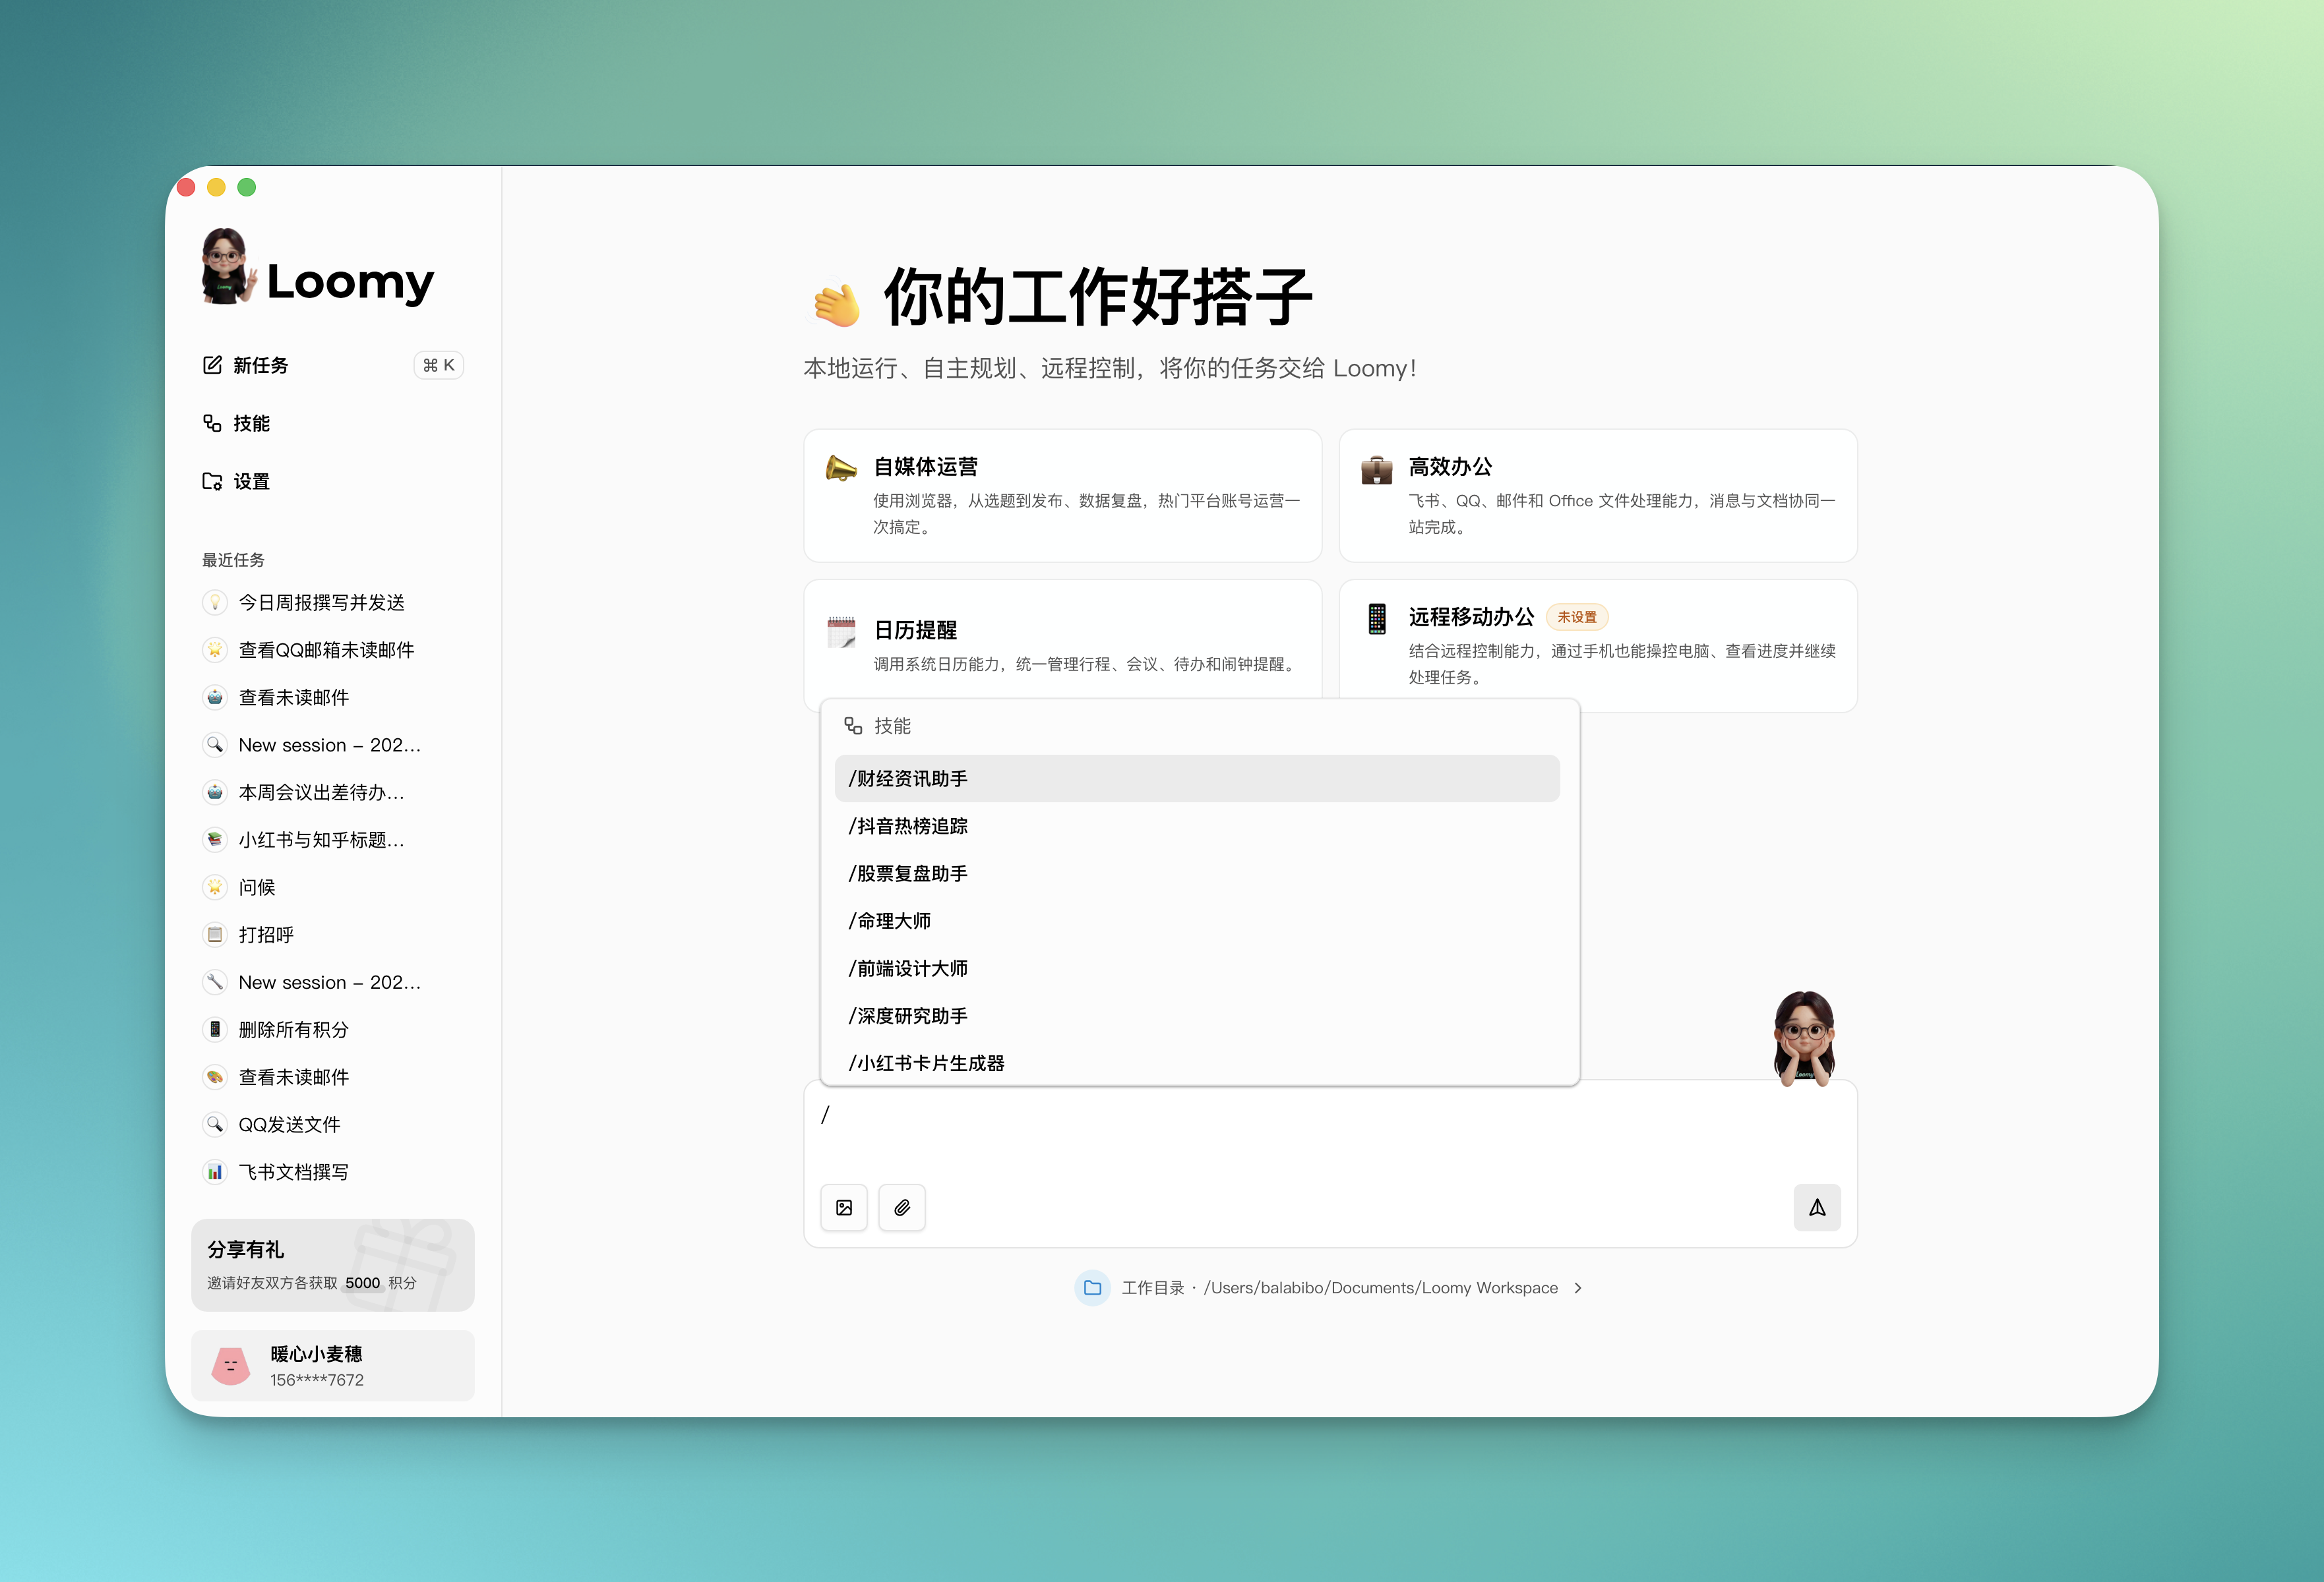
Task: Open the 技能 skills panel icon
Action: pyautogui.click(x=212, y=423)
